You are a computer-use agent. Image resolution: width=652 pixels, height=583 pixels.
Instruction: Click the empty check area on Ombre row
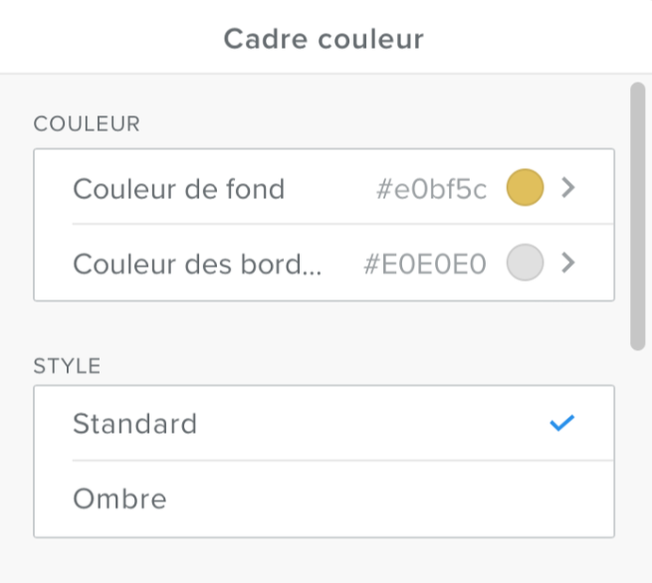click(x=561, y=499)
